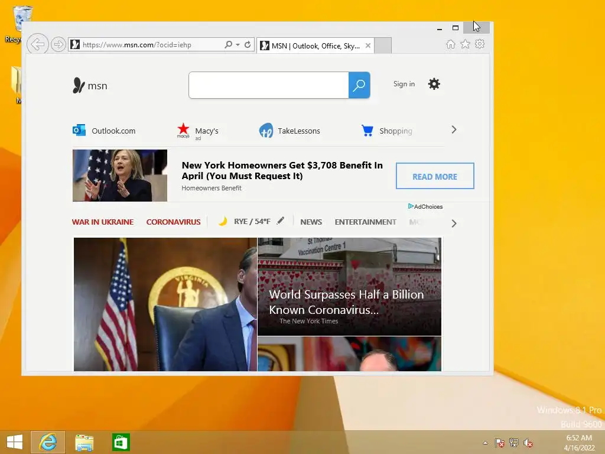Viewport: 605px width, 454px height.
Task: Click the network status tray icon
Action: pos(514,443)
